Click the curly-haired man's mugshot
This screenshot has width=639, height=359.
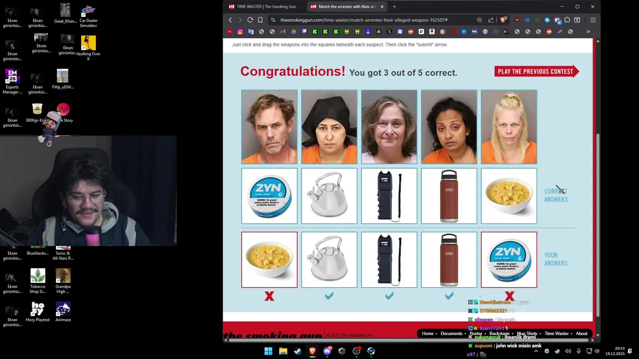(269, 127)
